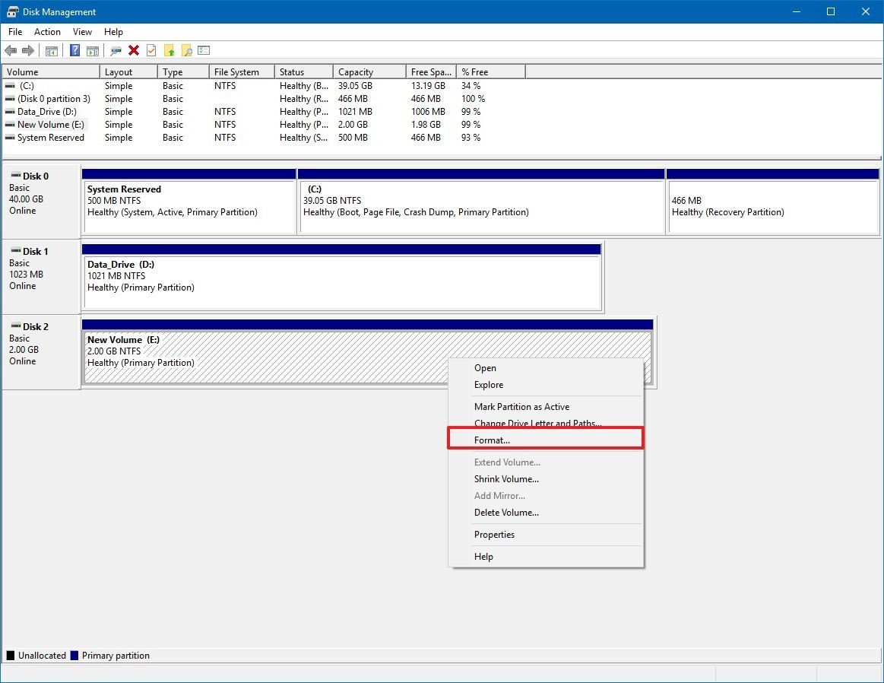The image size is (884, 683).
Task: Click the device refresh toolbar icon
Action: [116, 50]
